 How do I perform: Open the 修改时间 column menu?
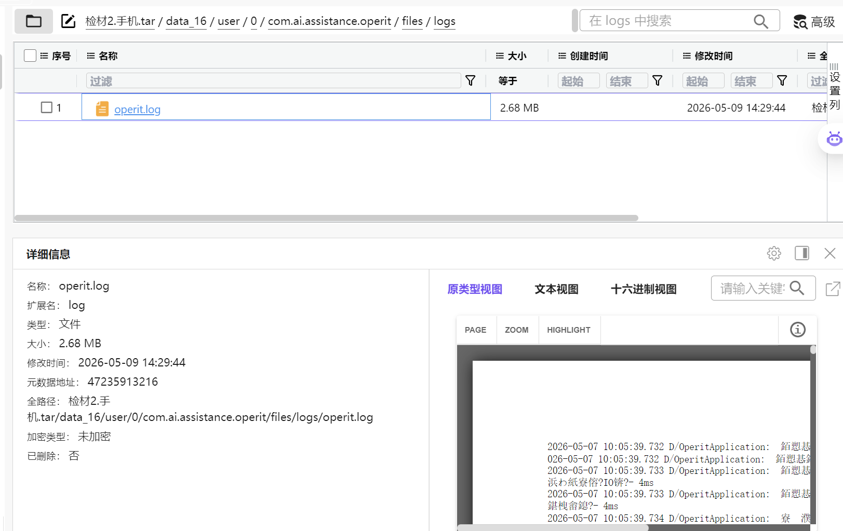pos(687,56)
